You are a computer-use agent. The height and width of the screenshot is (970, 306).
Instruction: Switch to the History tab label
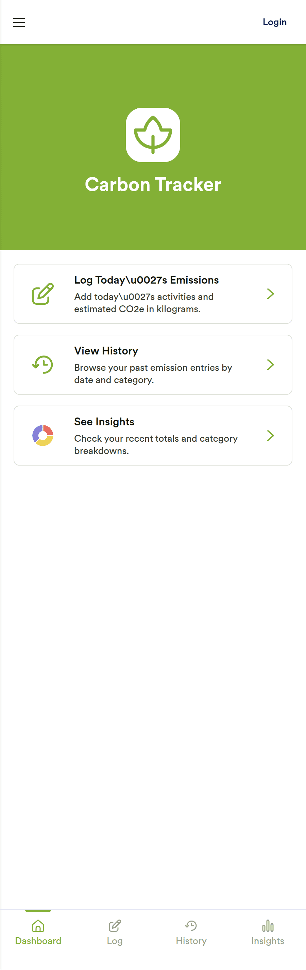pyautogui.click(x=191, y=941)
